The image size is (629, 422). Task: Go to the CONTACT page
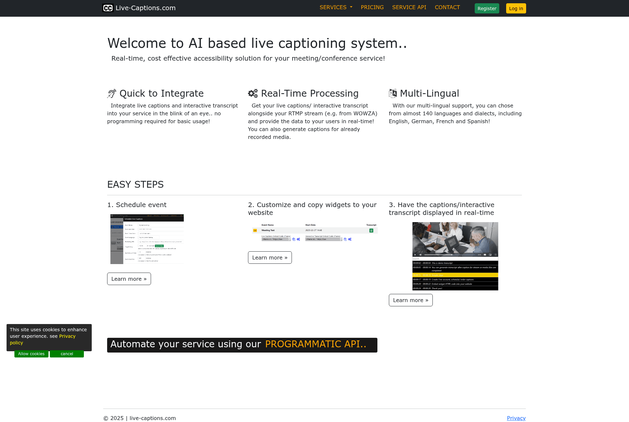click(x=447, y=7)
